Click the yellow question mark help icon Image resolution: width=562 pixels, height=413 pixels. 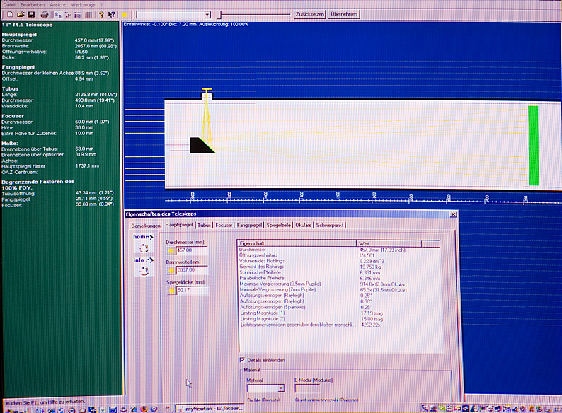[101, 14]
